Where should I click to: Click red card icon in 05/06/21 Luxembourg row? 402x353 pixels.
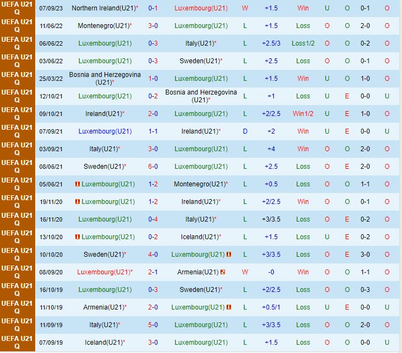coord(78,184)
